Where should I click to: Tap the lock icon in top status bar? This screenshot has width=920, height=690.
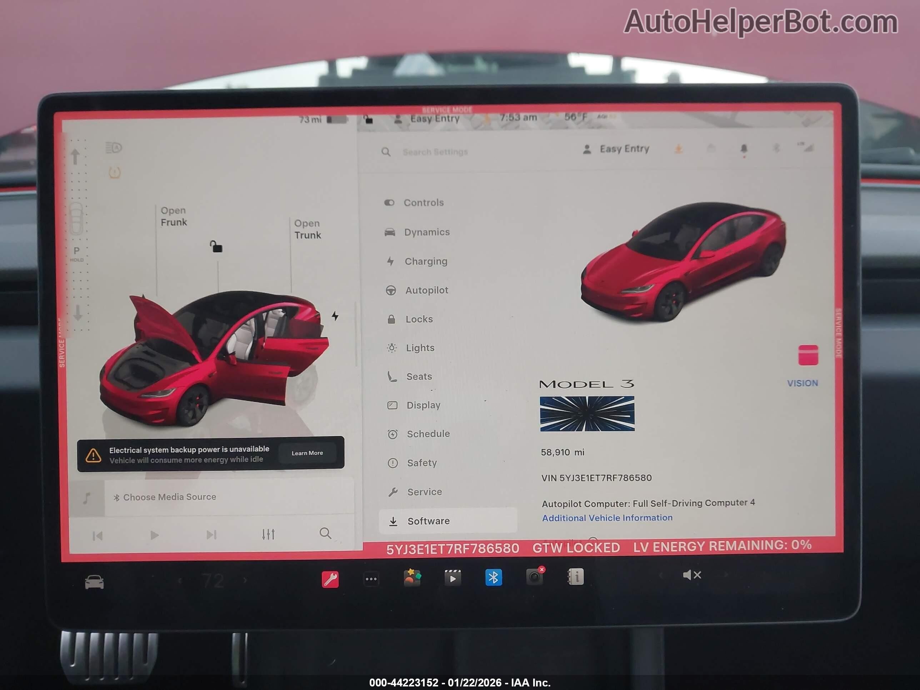(368, 120)
